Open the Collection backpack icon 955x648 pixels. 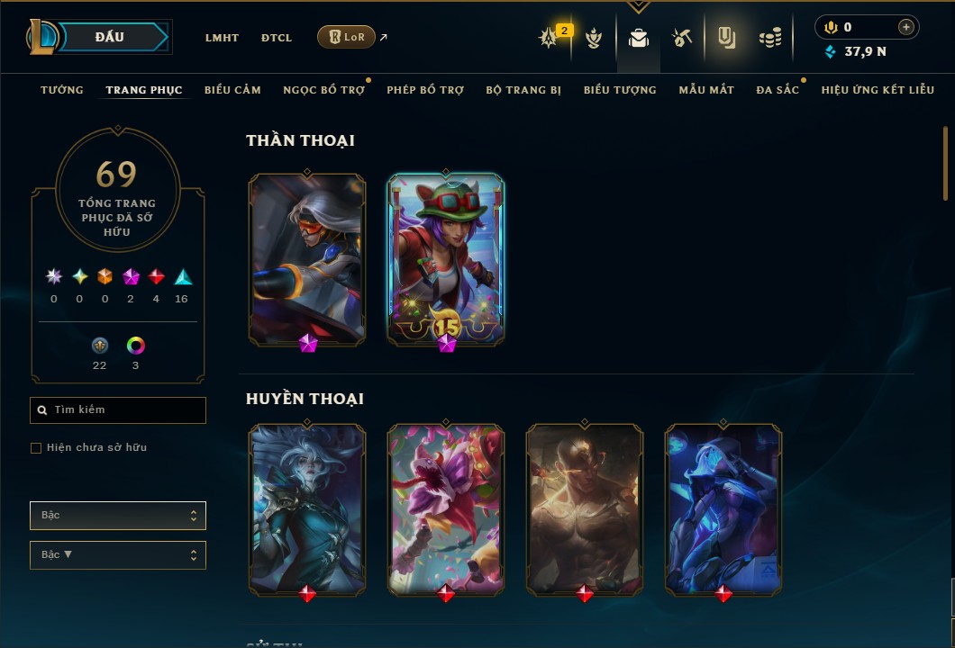pos(638,39)
